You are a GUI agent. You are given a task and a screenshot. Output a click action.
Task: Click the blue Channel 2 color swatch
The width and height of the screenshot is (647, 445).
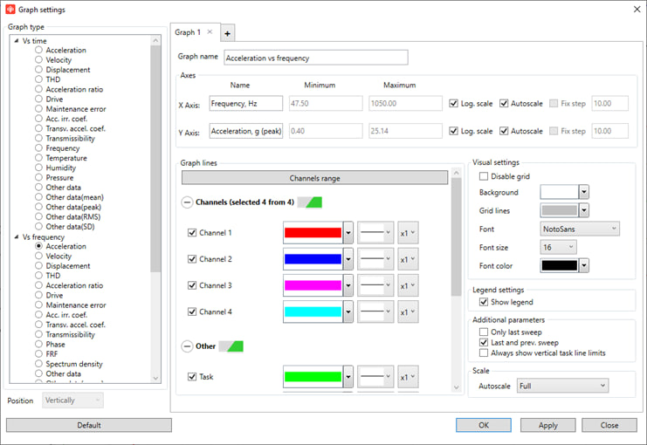[x=313, y=259]
